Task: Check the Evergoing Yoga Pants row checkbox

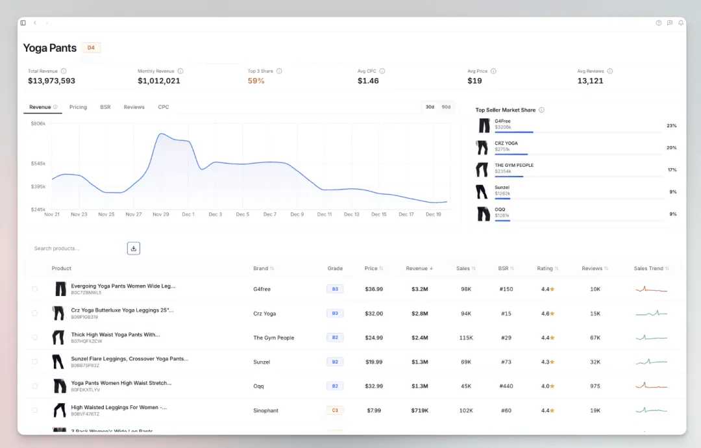Action: coord(35,290)
